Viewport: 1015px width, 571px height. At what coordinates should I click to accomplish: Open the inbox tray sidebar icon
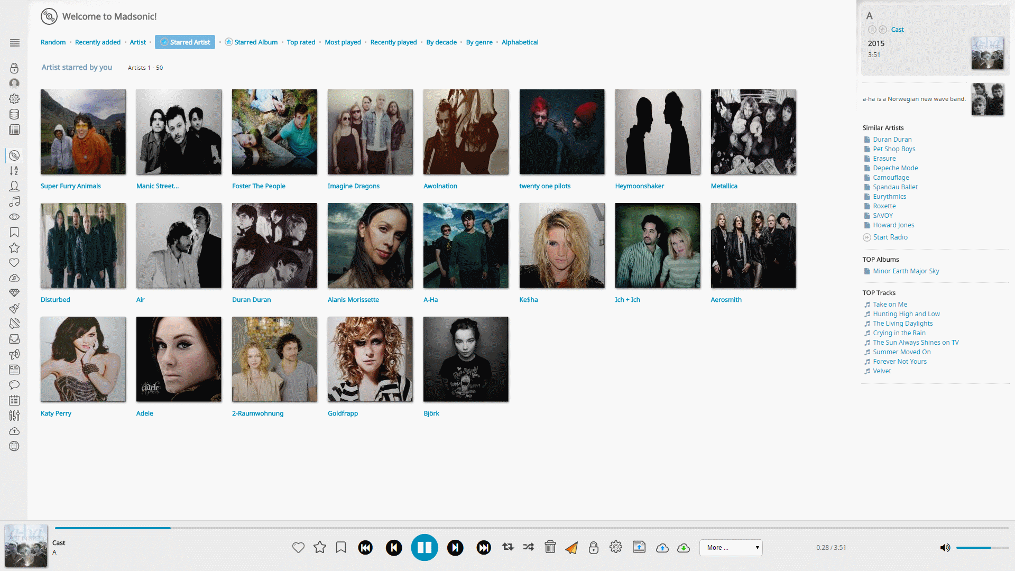[14, 339]
